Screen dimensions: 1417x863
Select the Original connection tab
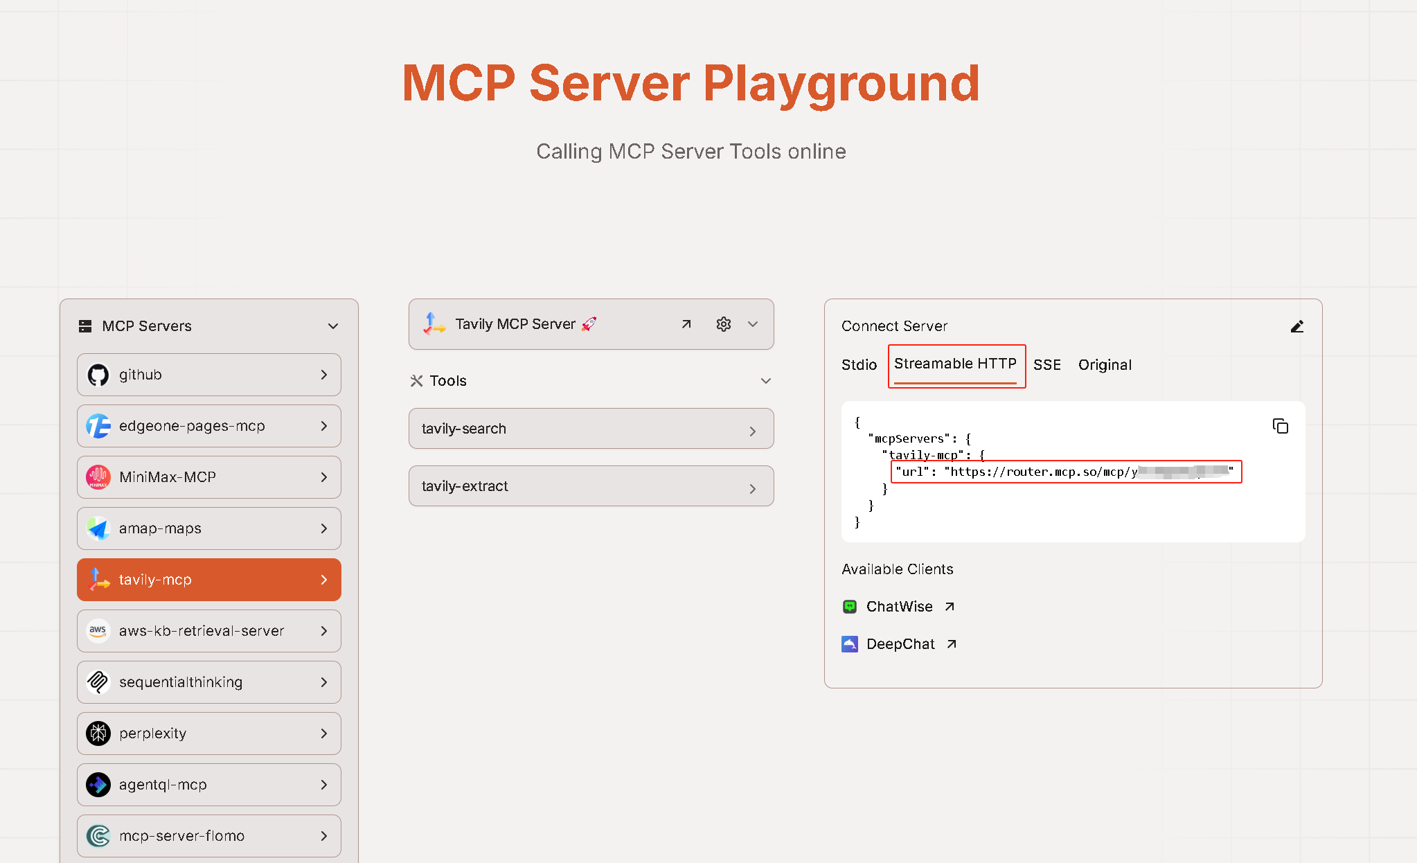coord(1104,365)
